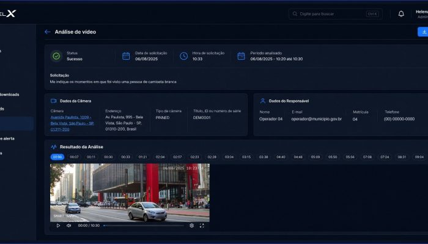Screen dimensions: 428x244
Task: Click the X logo in the header
Action: pos(11,13)
